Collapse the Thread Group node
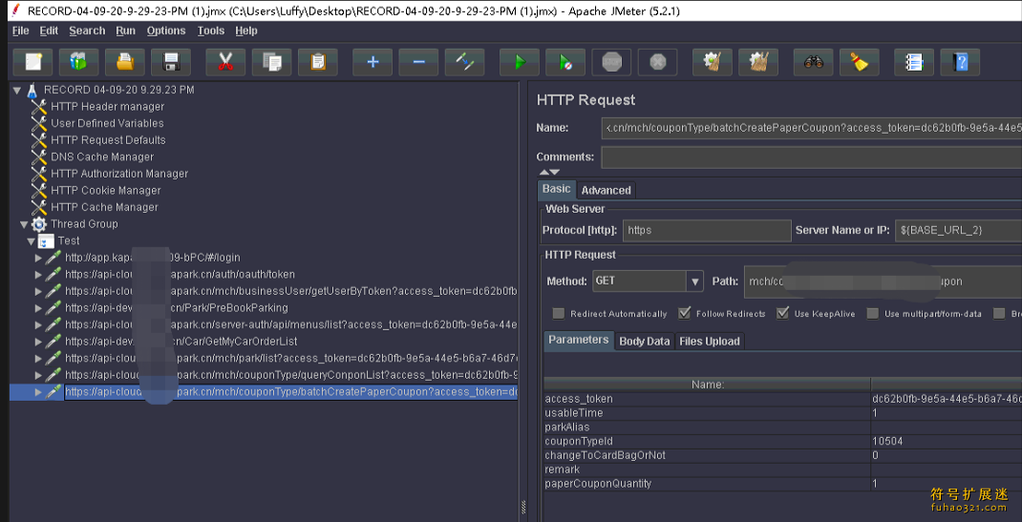The width and height of the screenshot is (1022, 522). click(24, 224)
